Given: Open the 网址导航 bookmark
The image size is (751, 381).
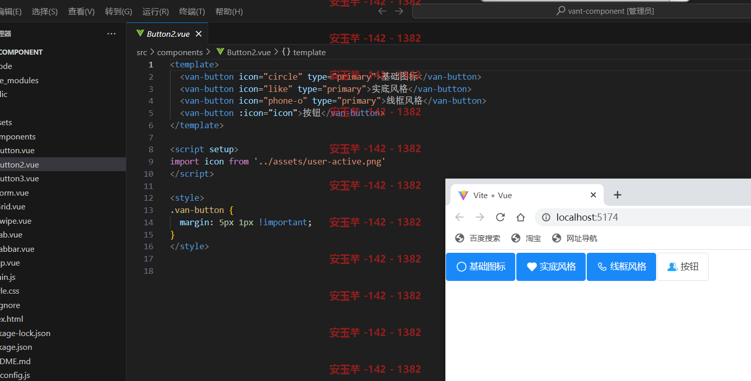Looking at the screenshot, I should (574, 238).
